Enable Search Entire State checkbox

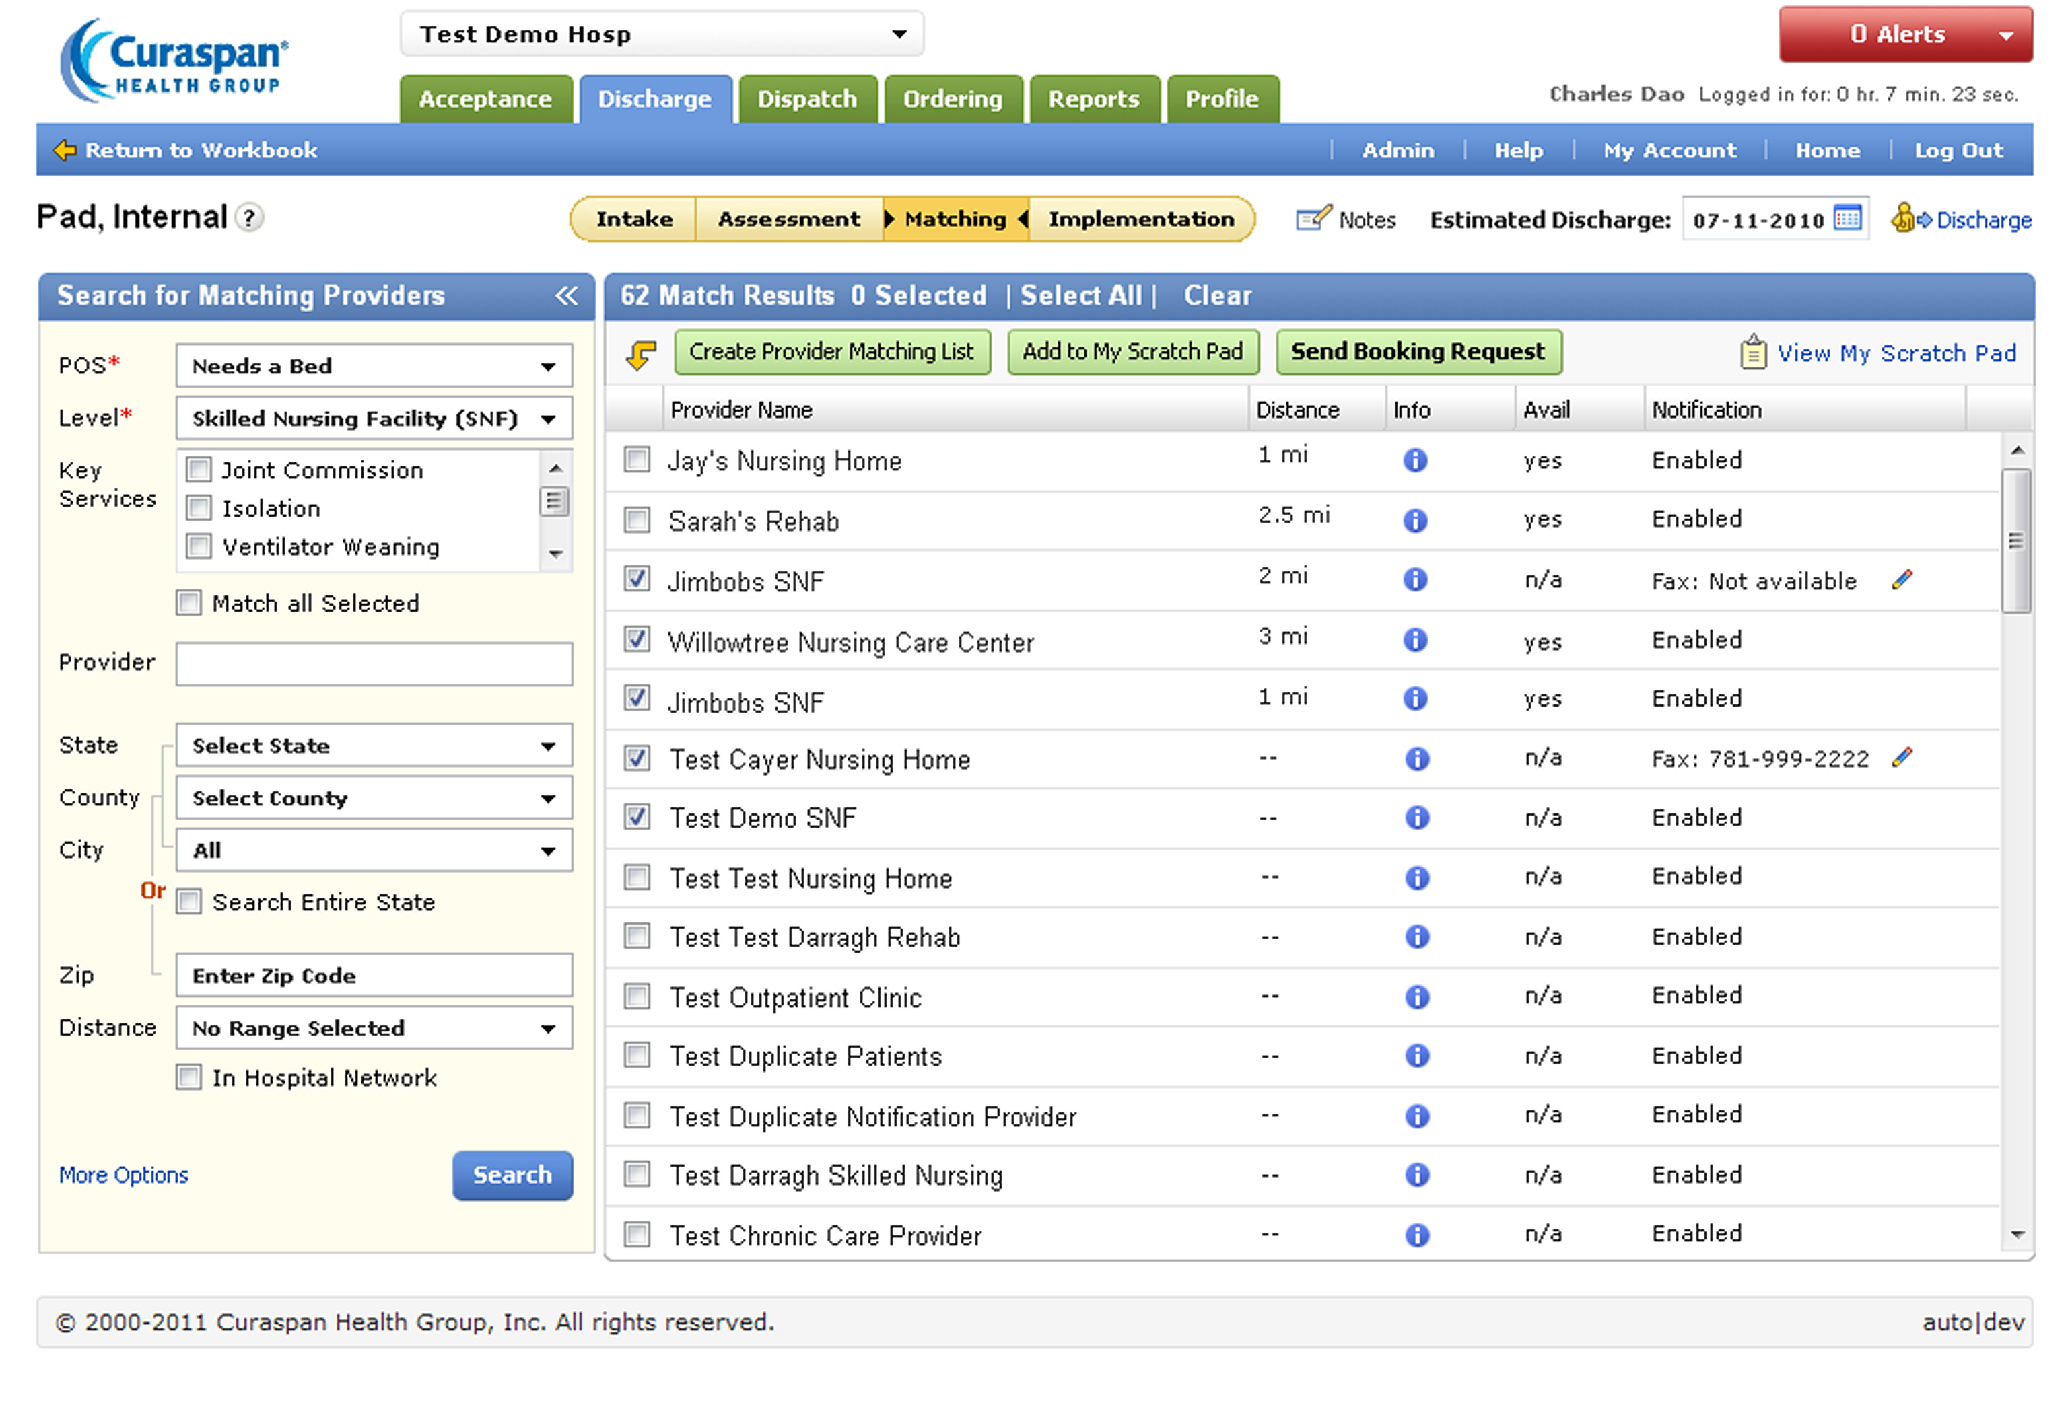(x=188, y=902)
